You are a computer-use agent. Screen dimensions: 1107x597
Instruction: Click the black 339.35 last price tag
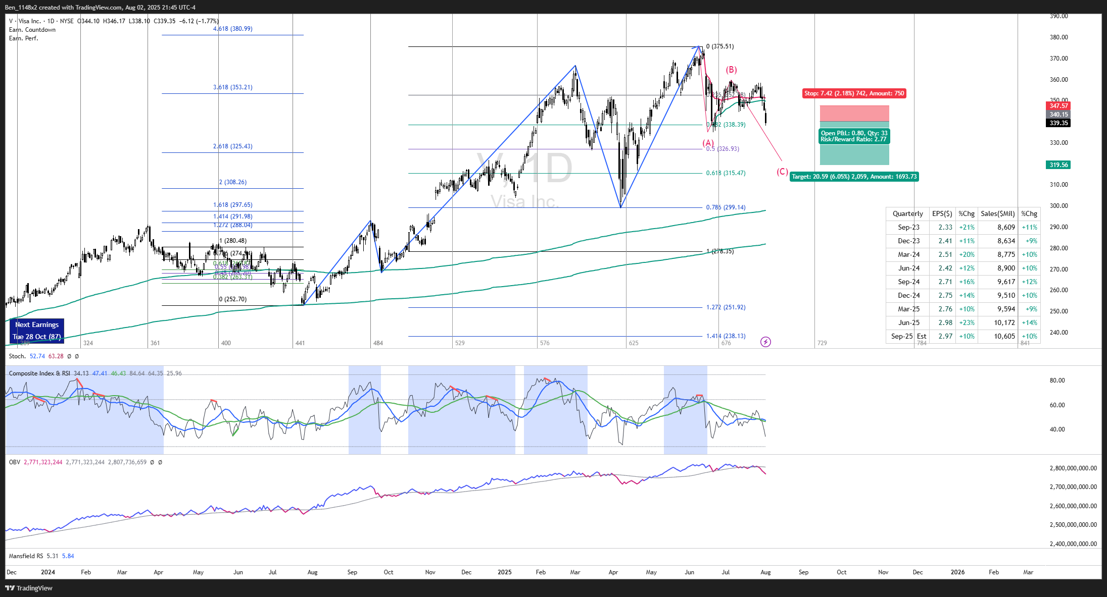(x=1058, y=123)
